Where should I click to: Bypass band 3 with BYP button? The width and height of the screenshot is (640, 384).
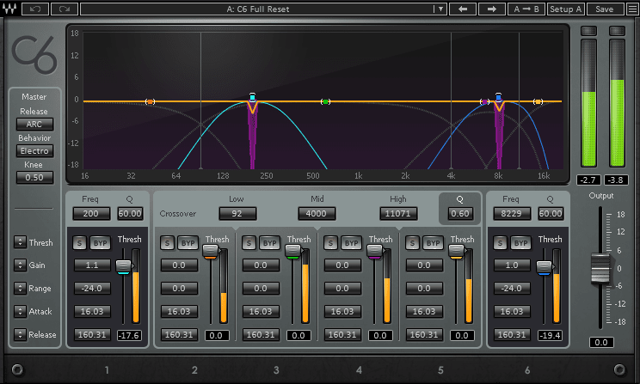pyautogui.click(x=269, y=243)
